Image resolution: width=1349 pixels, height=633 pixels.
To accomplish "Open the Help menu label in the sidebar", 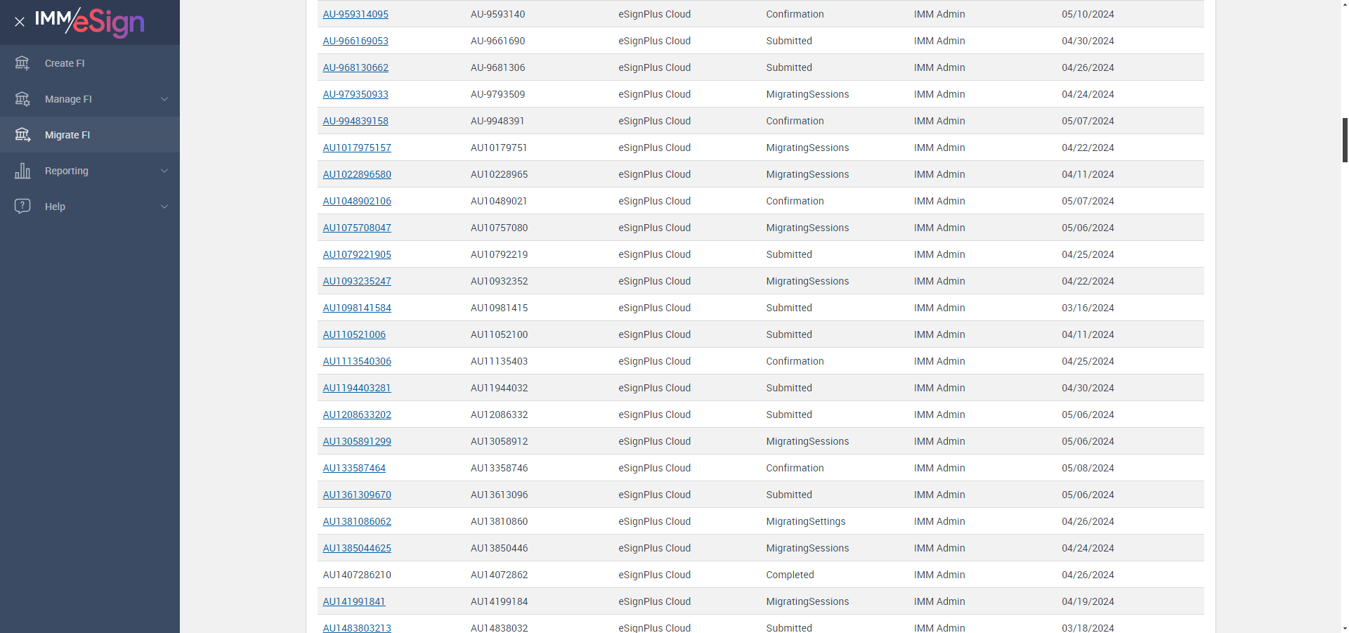I will point(55,207).
